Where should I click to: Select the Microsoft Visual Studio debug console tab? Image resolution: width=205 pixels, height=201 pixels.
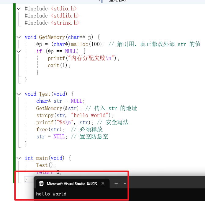pyautogui.click(x=73, y=184)
